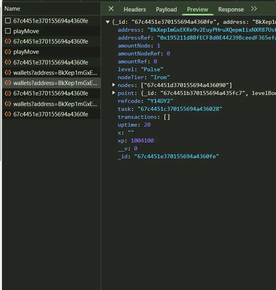
Task: Switch to the Payload tab
Action: [x=166, y=9]
